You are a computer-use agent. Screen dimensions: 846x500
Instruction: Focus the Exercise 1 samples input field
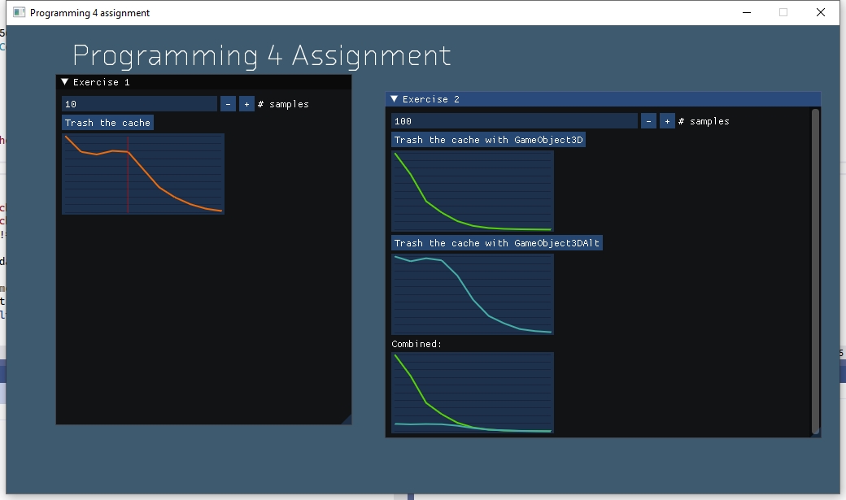[x=139, y=104]
